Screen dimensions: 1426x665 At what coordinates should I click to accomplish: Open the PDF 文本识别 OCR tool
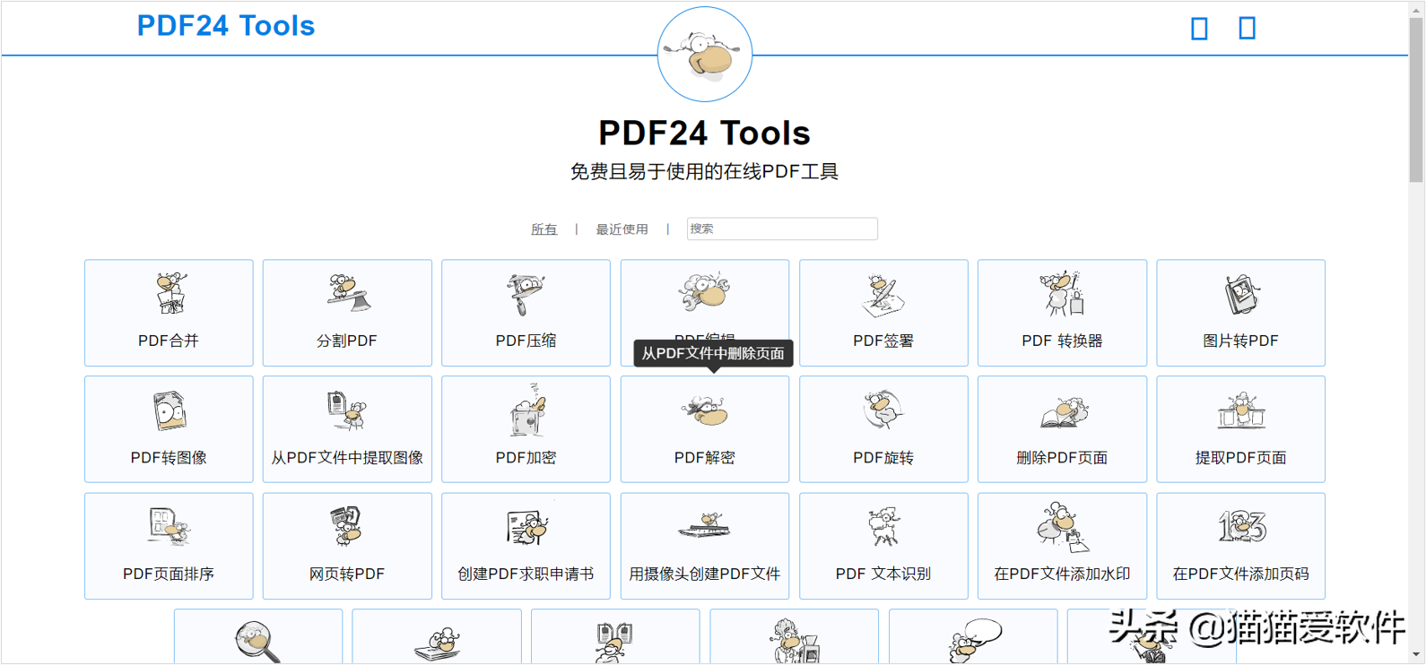(x=883, y=546)
